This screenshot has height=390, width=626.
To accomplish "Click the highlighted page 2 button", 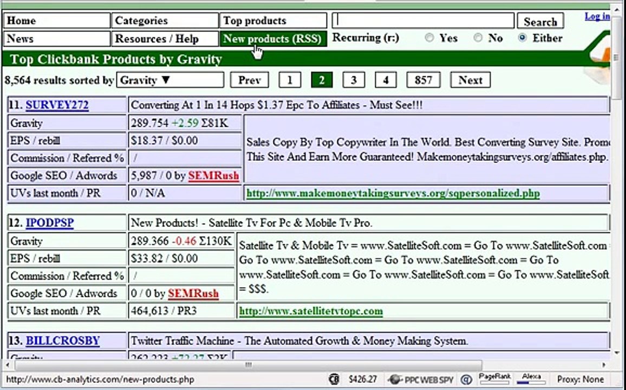I will click(321, 80).
